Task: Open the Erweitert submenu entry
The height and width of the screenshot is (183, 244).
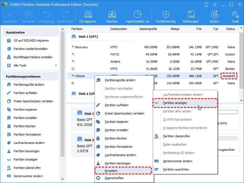Action: [123, 171]
